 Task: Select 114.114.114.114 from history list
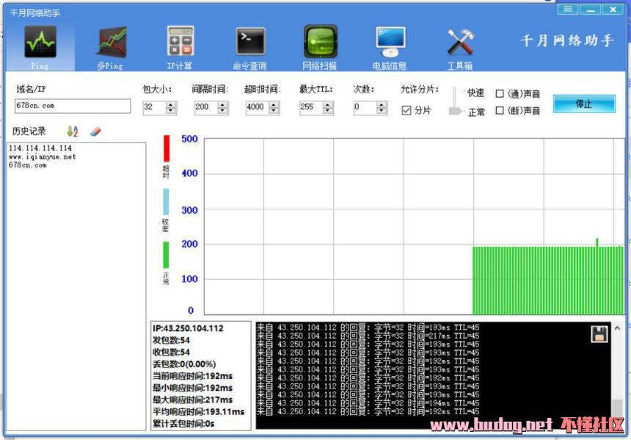pos(40,148)
